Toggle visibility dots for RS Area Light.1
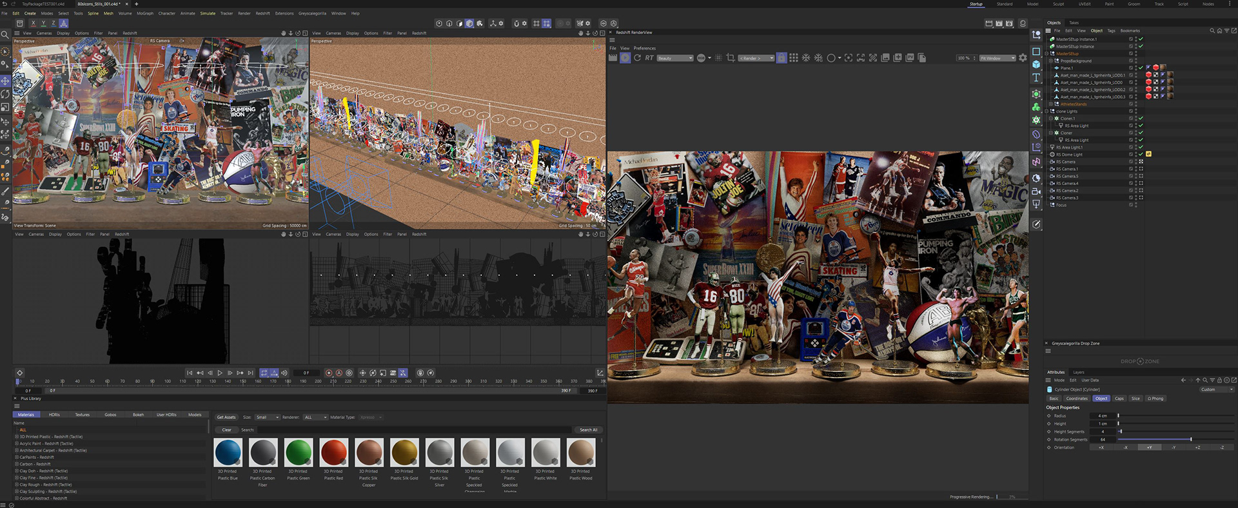The image size is (1238, 508). coord(1136,147)
